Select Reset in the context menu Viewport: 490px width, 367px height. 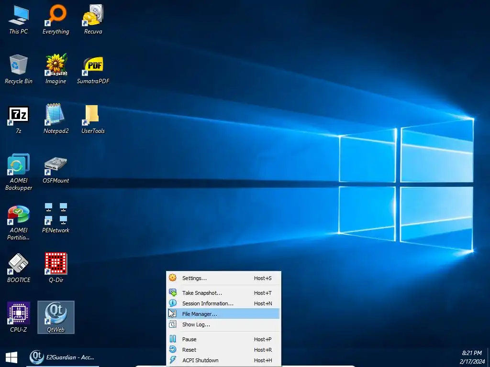pyautogui.click(x=223, y=350)
